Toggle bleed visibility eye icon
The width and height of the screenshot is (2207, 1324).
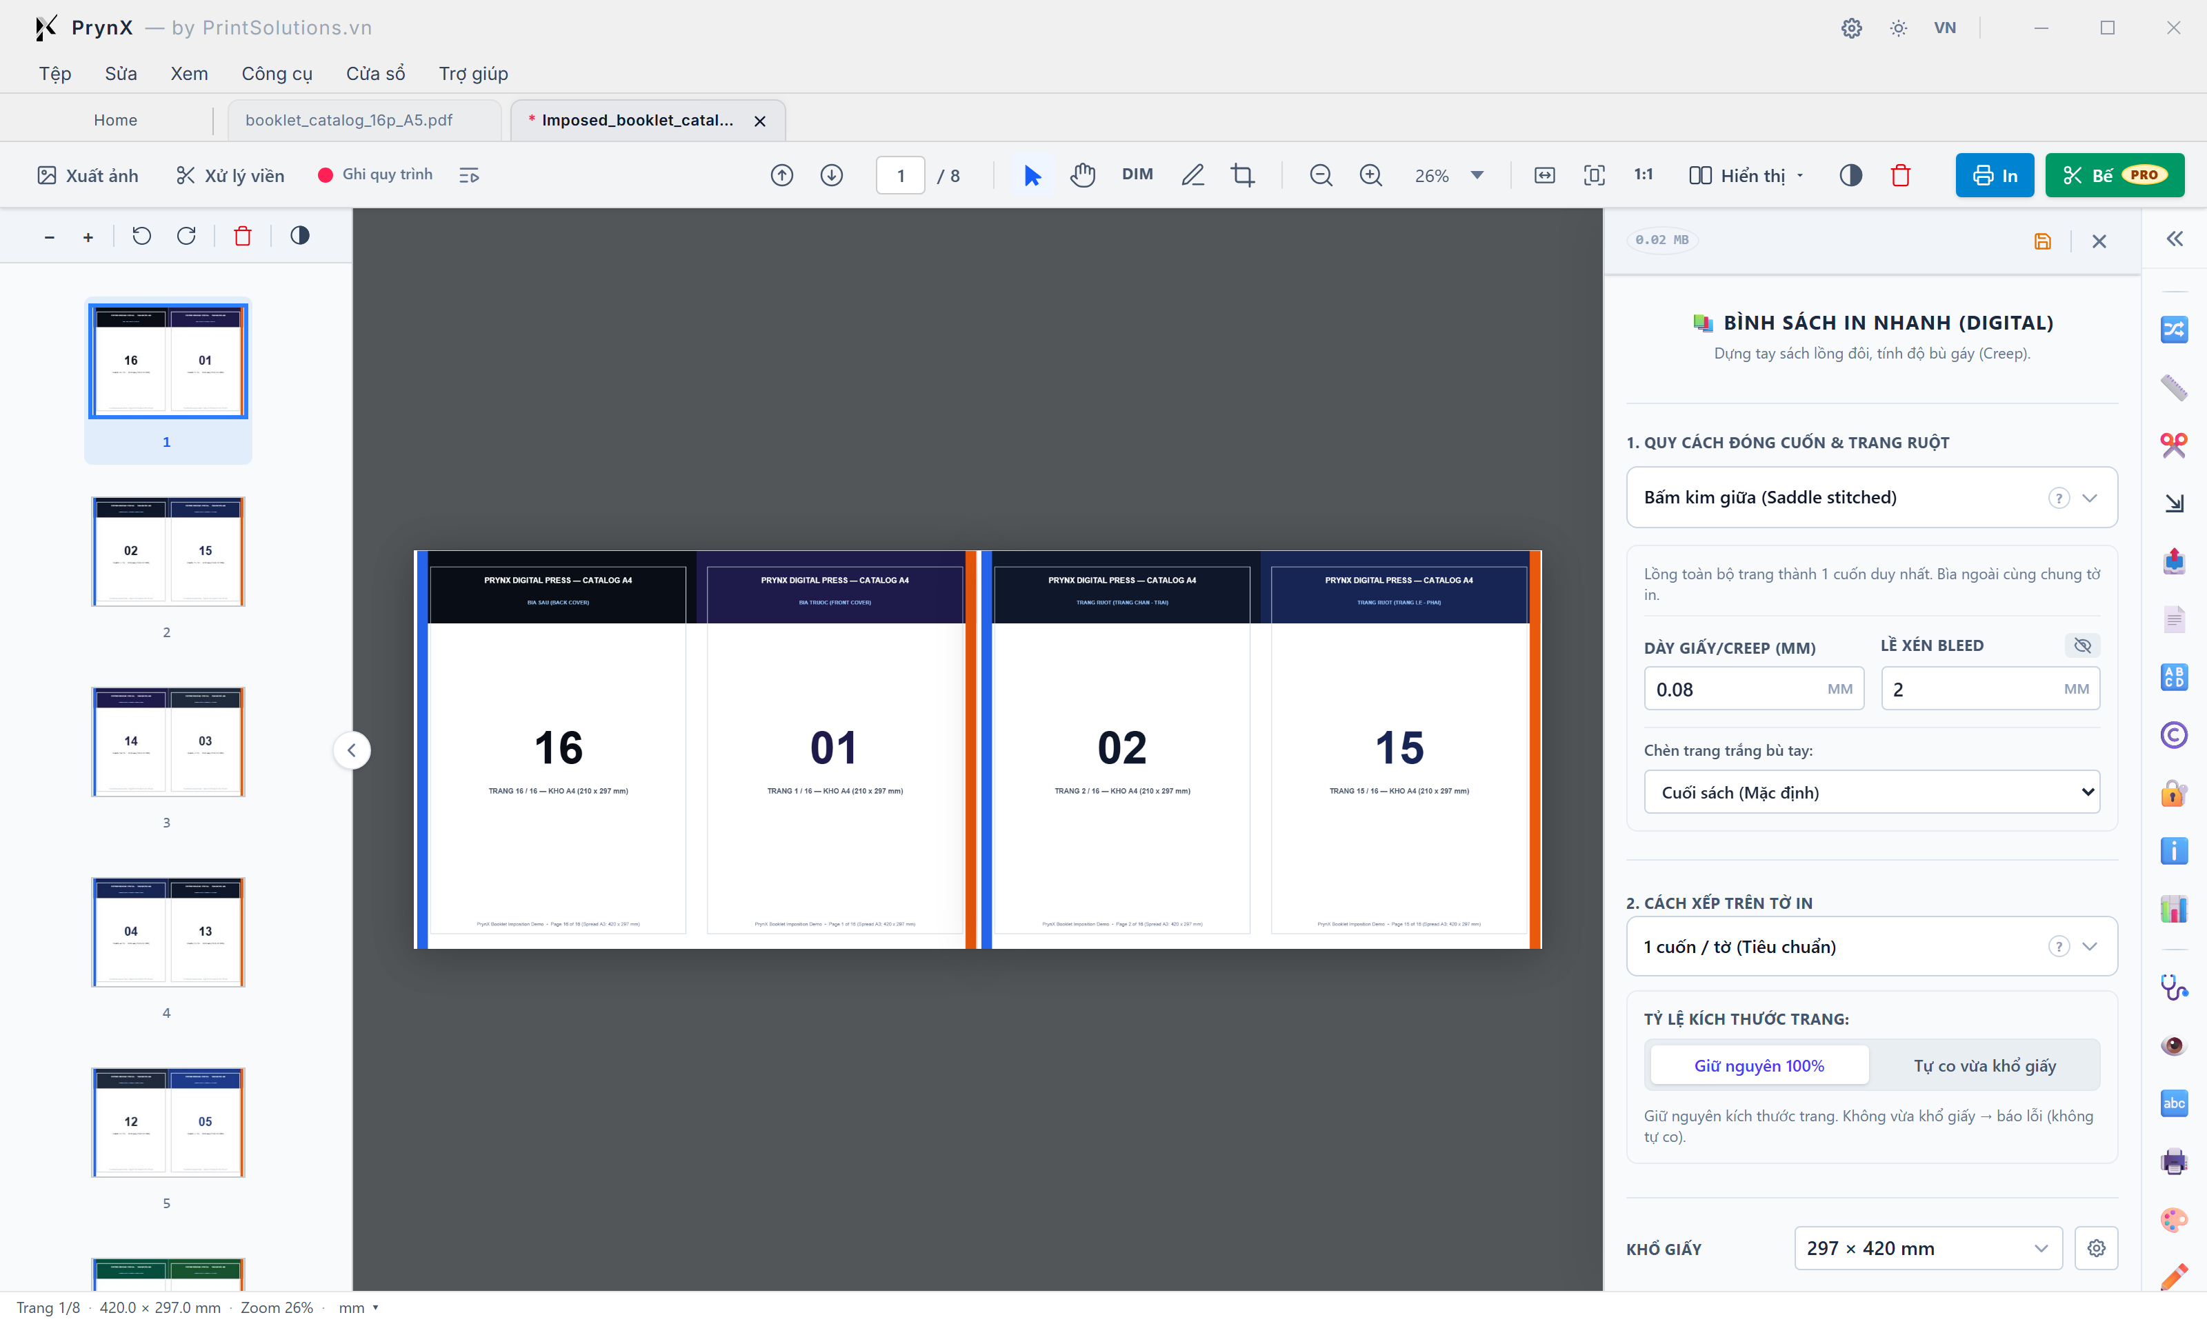pyautogui.click(x=2082, y=645)
